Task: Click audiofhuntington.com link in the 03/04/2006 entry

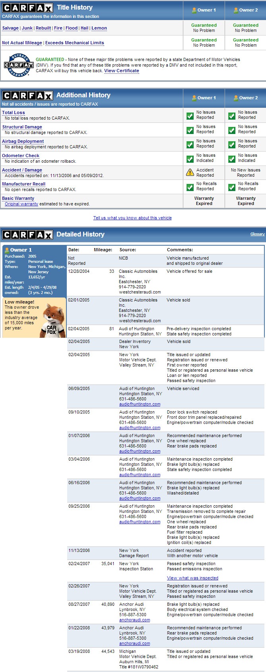Action: [140, 475]
